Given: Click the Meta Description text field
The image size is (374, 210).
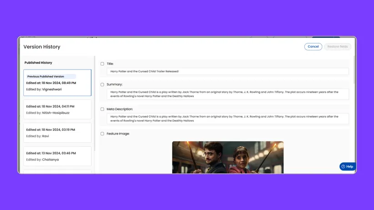Looking at the screenshot, I should [x=228, y=119].
